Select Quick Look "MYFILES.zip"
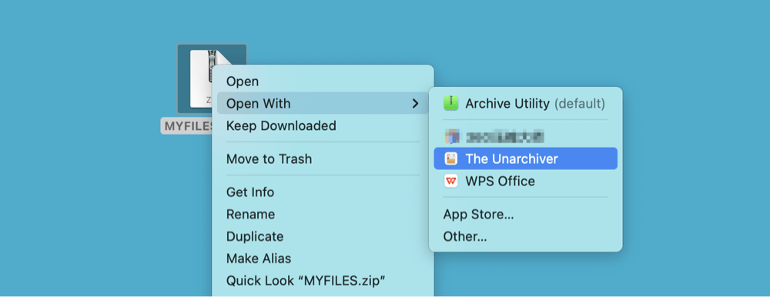Image resolution: width=770 pixels, height=297 pixels. tap(323, 281)
